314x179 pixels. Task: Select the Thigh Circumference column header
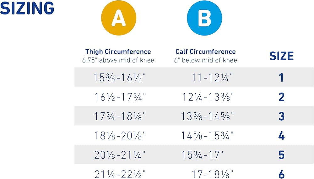(x=118, y=52)
